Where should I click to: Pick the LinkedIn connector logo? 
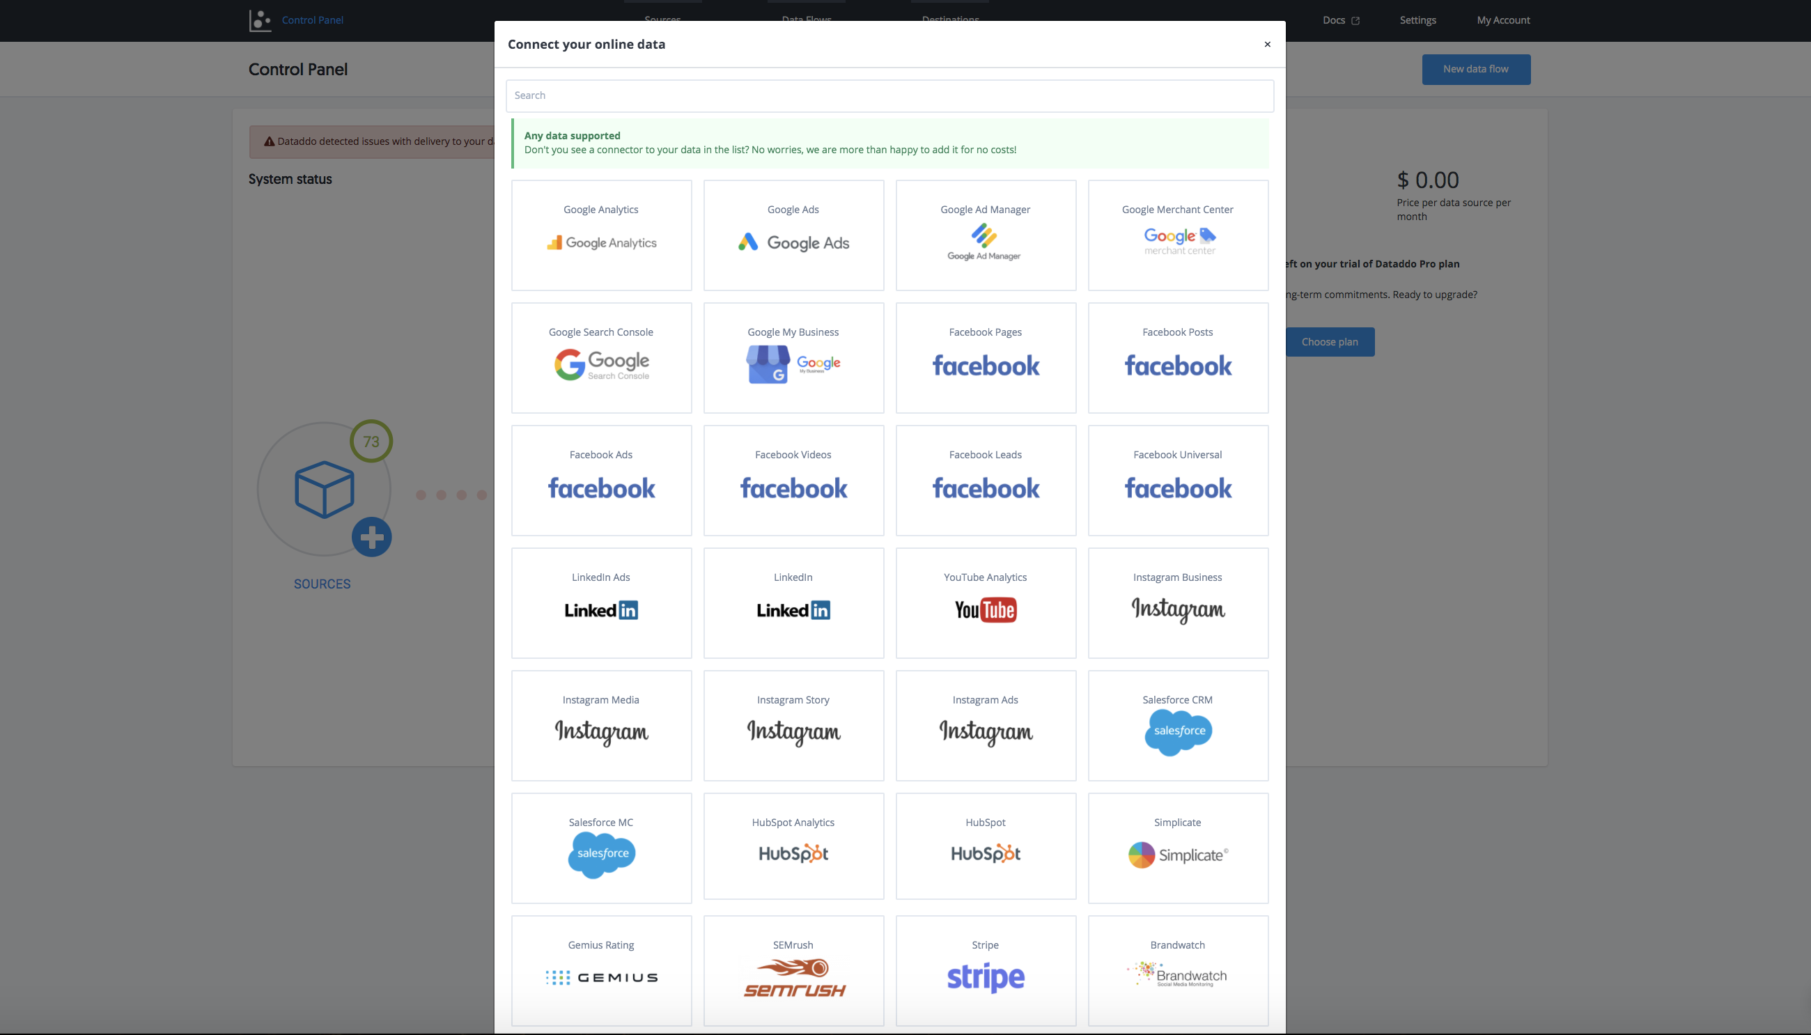click(793, 610)
